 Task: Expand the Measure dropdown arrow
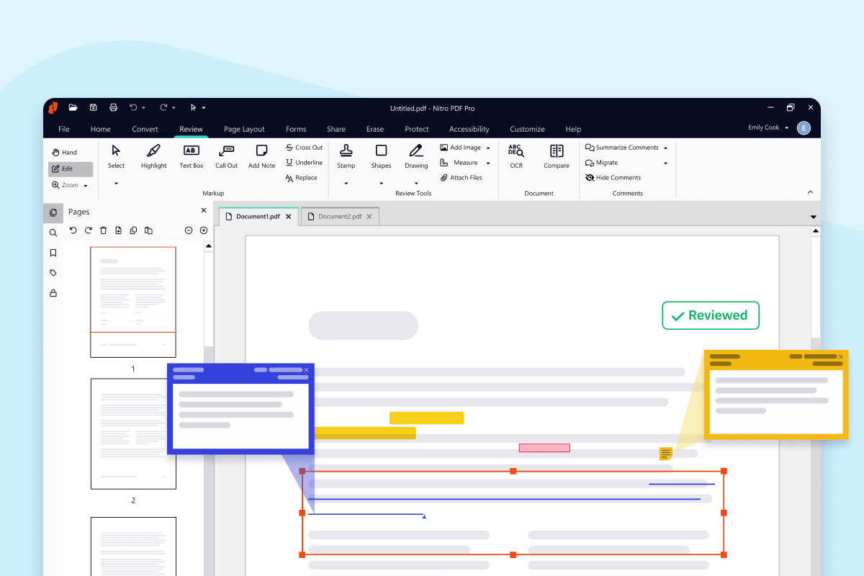pos(487,162)
